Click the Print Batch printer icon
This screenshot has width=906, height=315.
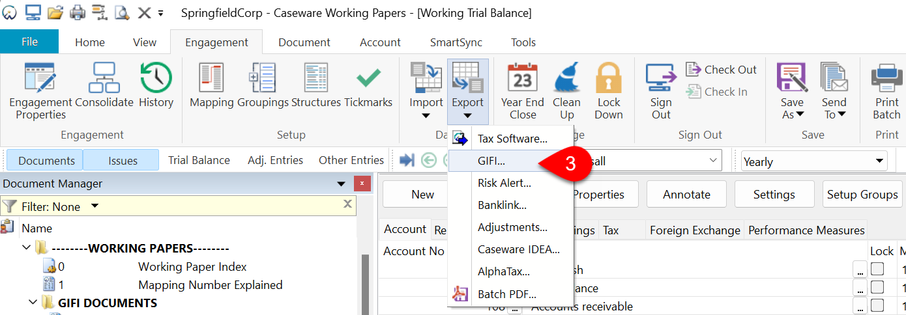coord(886,79)
